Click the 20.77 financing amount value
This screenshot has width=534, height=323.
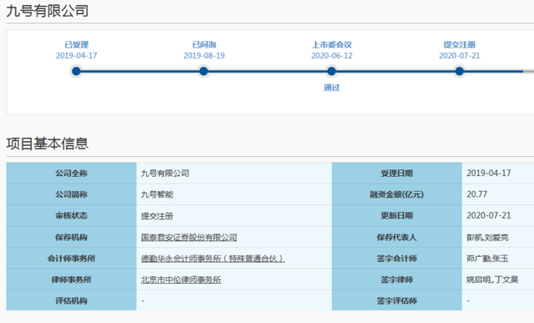(476, 194)
